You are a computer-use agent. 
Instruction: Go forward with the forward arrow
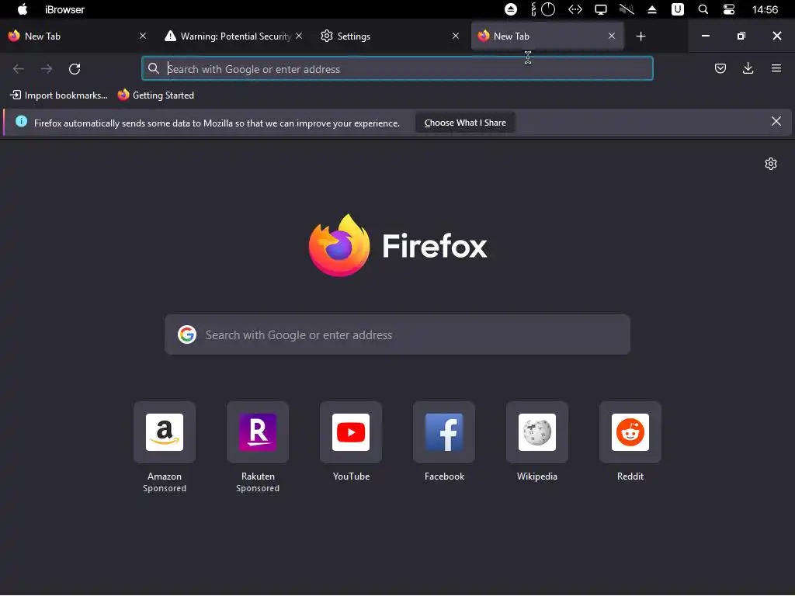[47, 69]
